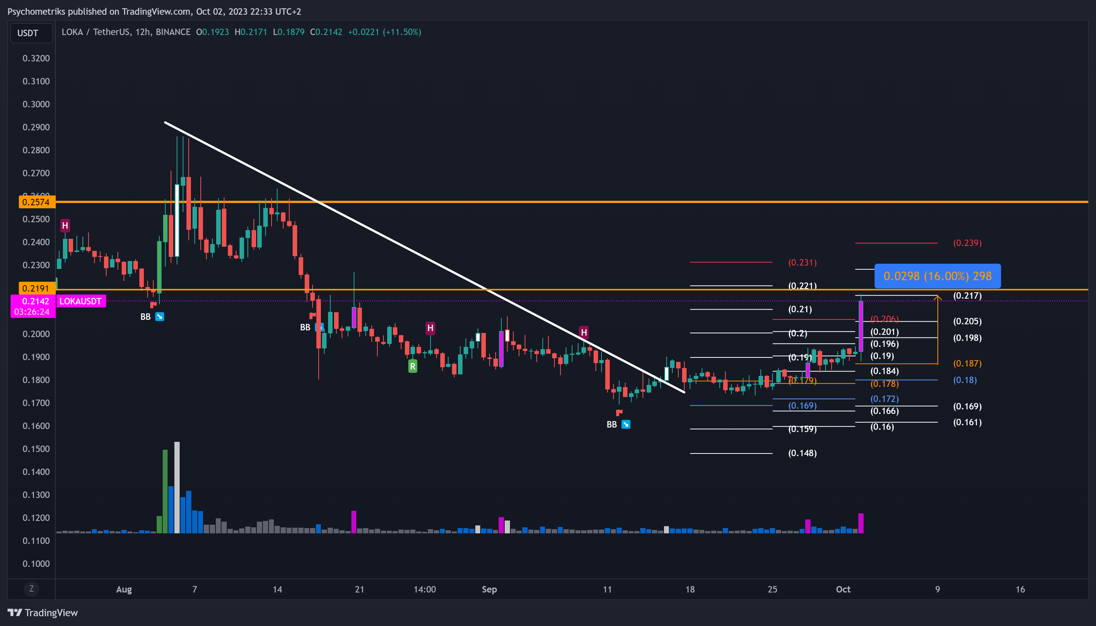The image size is (1096, 626).
Task: Select the blue (0.172) level label
Action: (x=884, y=399)
